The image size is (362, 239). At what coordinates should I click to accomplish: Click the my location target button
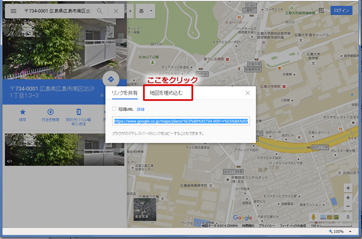348,188
